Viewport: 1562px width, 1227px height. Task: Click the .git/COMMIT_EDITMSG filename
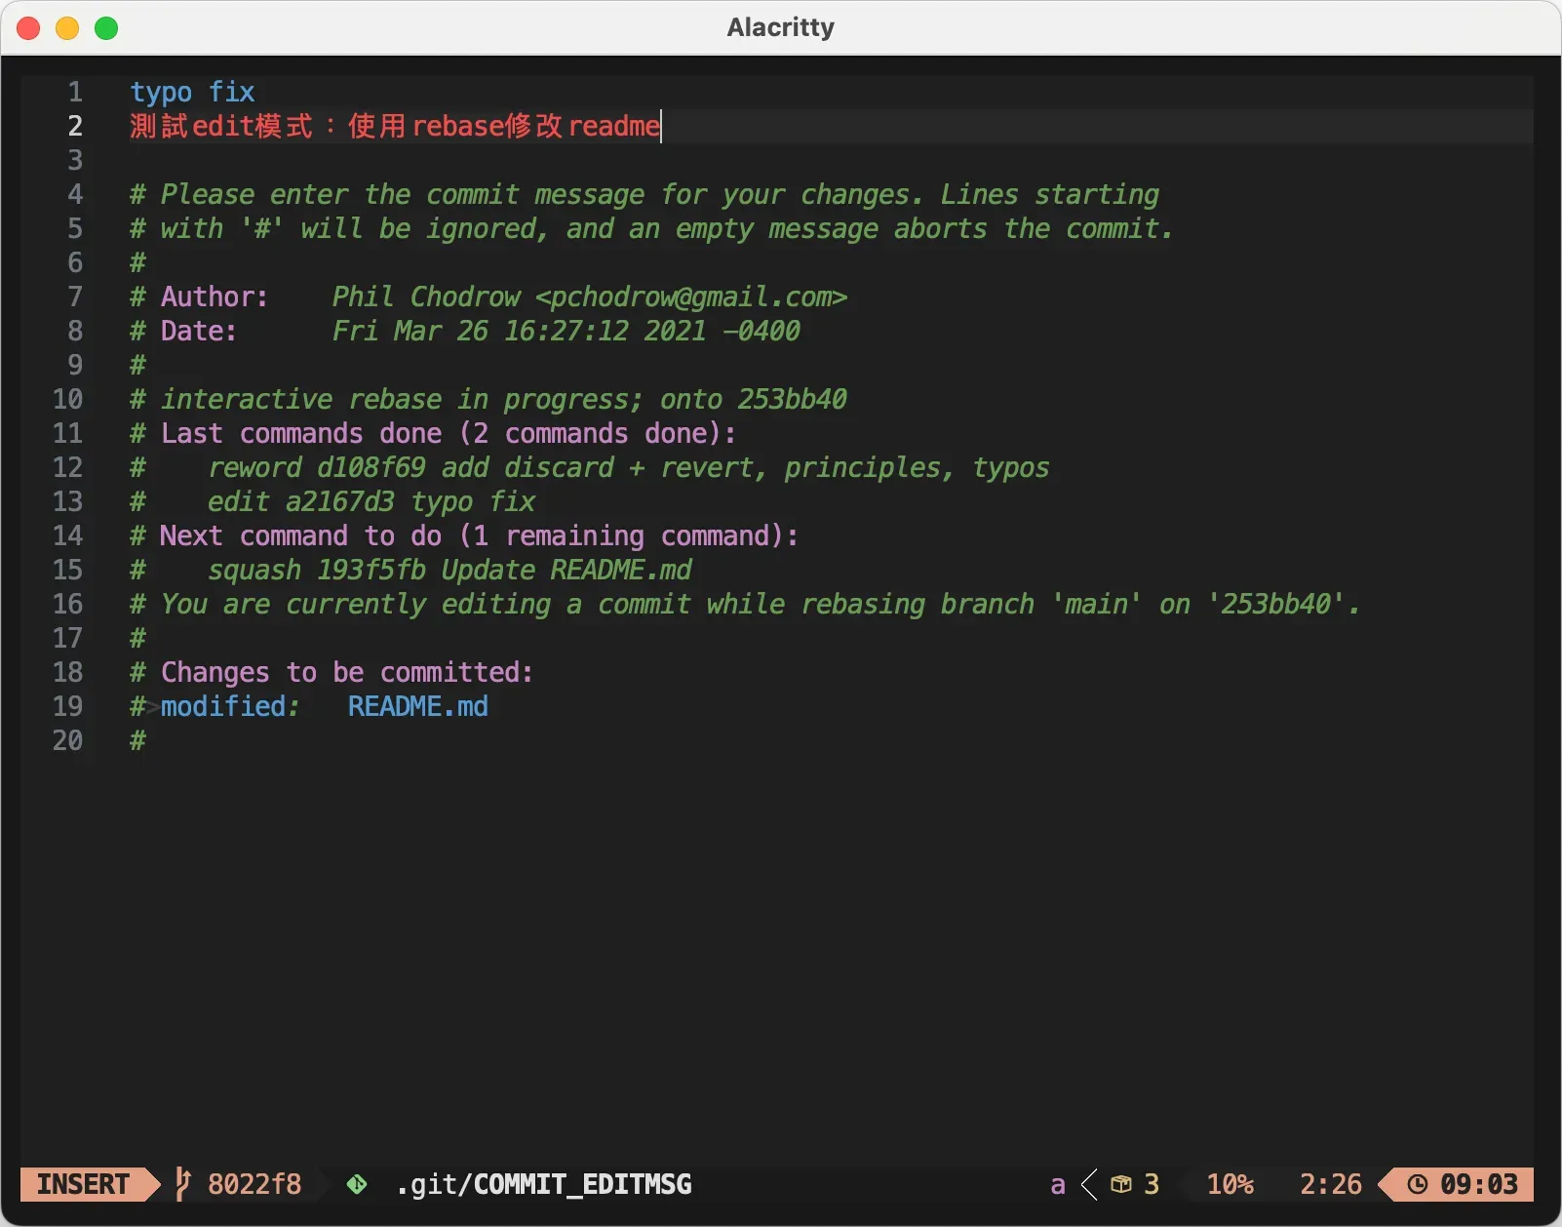(x=544, y=1184)
